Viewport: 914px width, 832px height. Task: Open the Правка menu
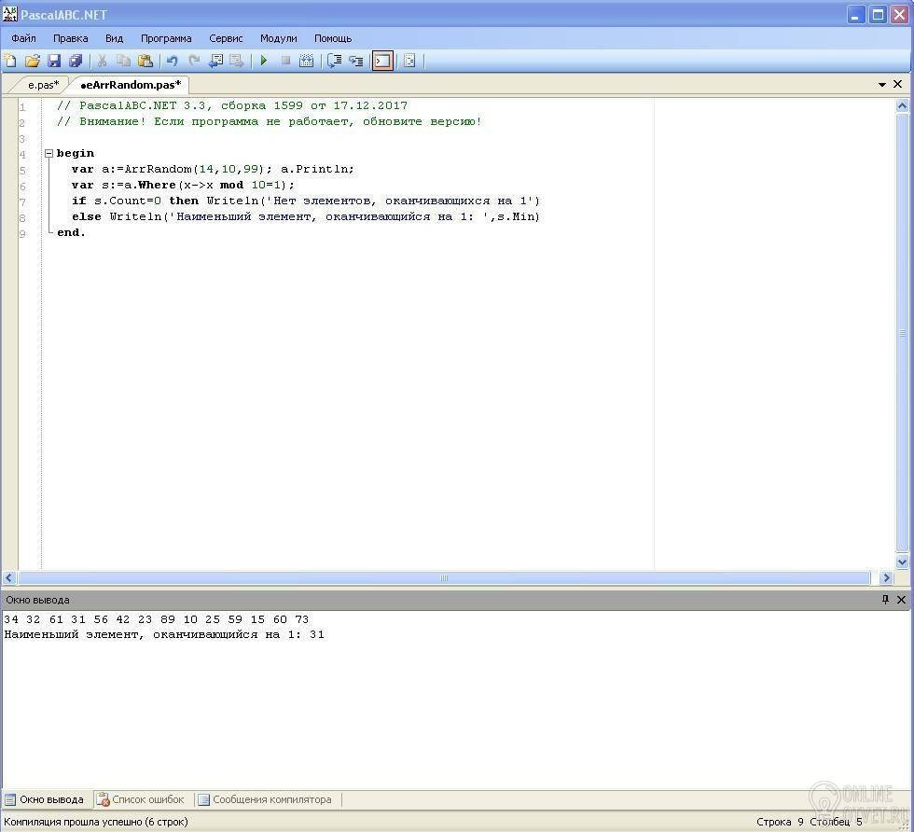[71, 38]
